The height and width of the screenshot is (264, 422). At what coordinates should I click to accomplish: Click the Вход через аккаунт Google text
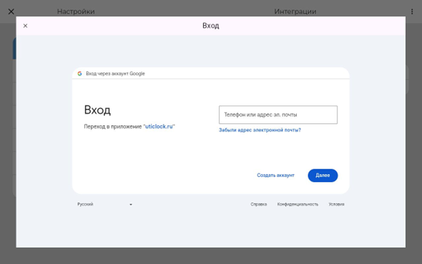(116, 74)
